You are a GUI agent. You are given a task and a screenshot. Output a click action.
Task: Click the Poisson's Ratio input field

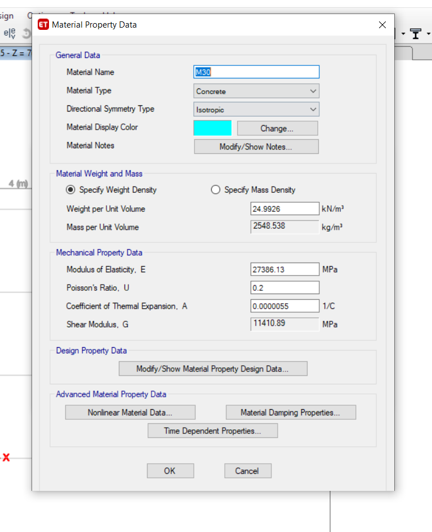click(x=284, y=288)
